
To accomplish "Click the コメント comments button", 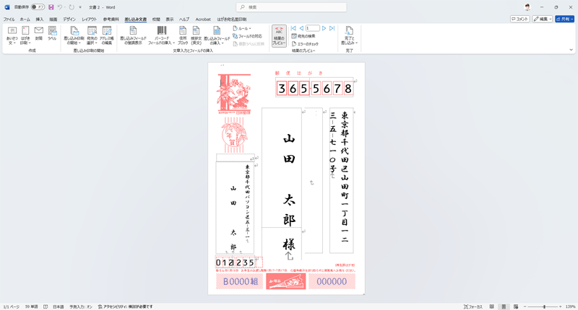I will click(x=519, y=19).
